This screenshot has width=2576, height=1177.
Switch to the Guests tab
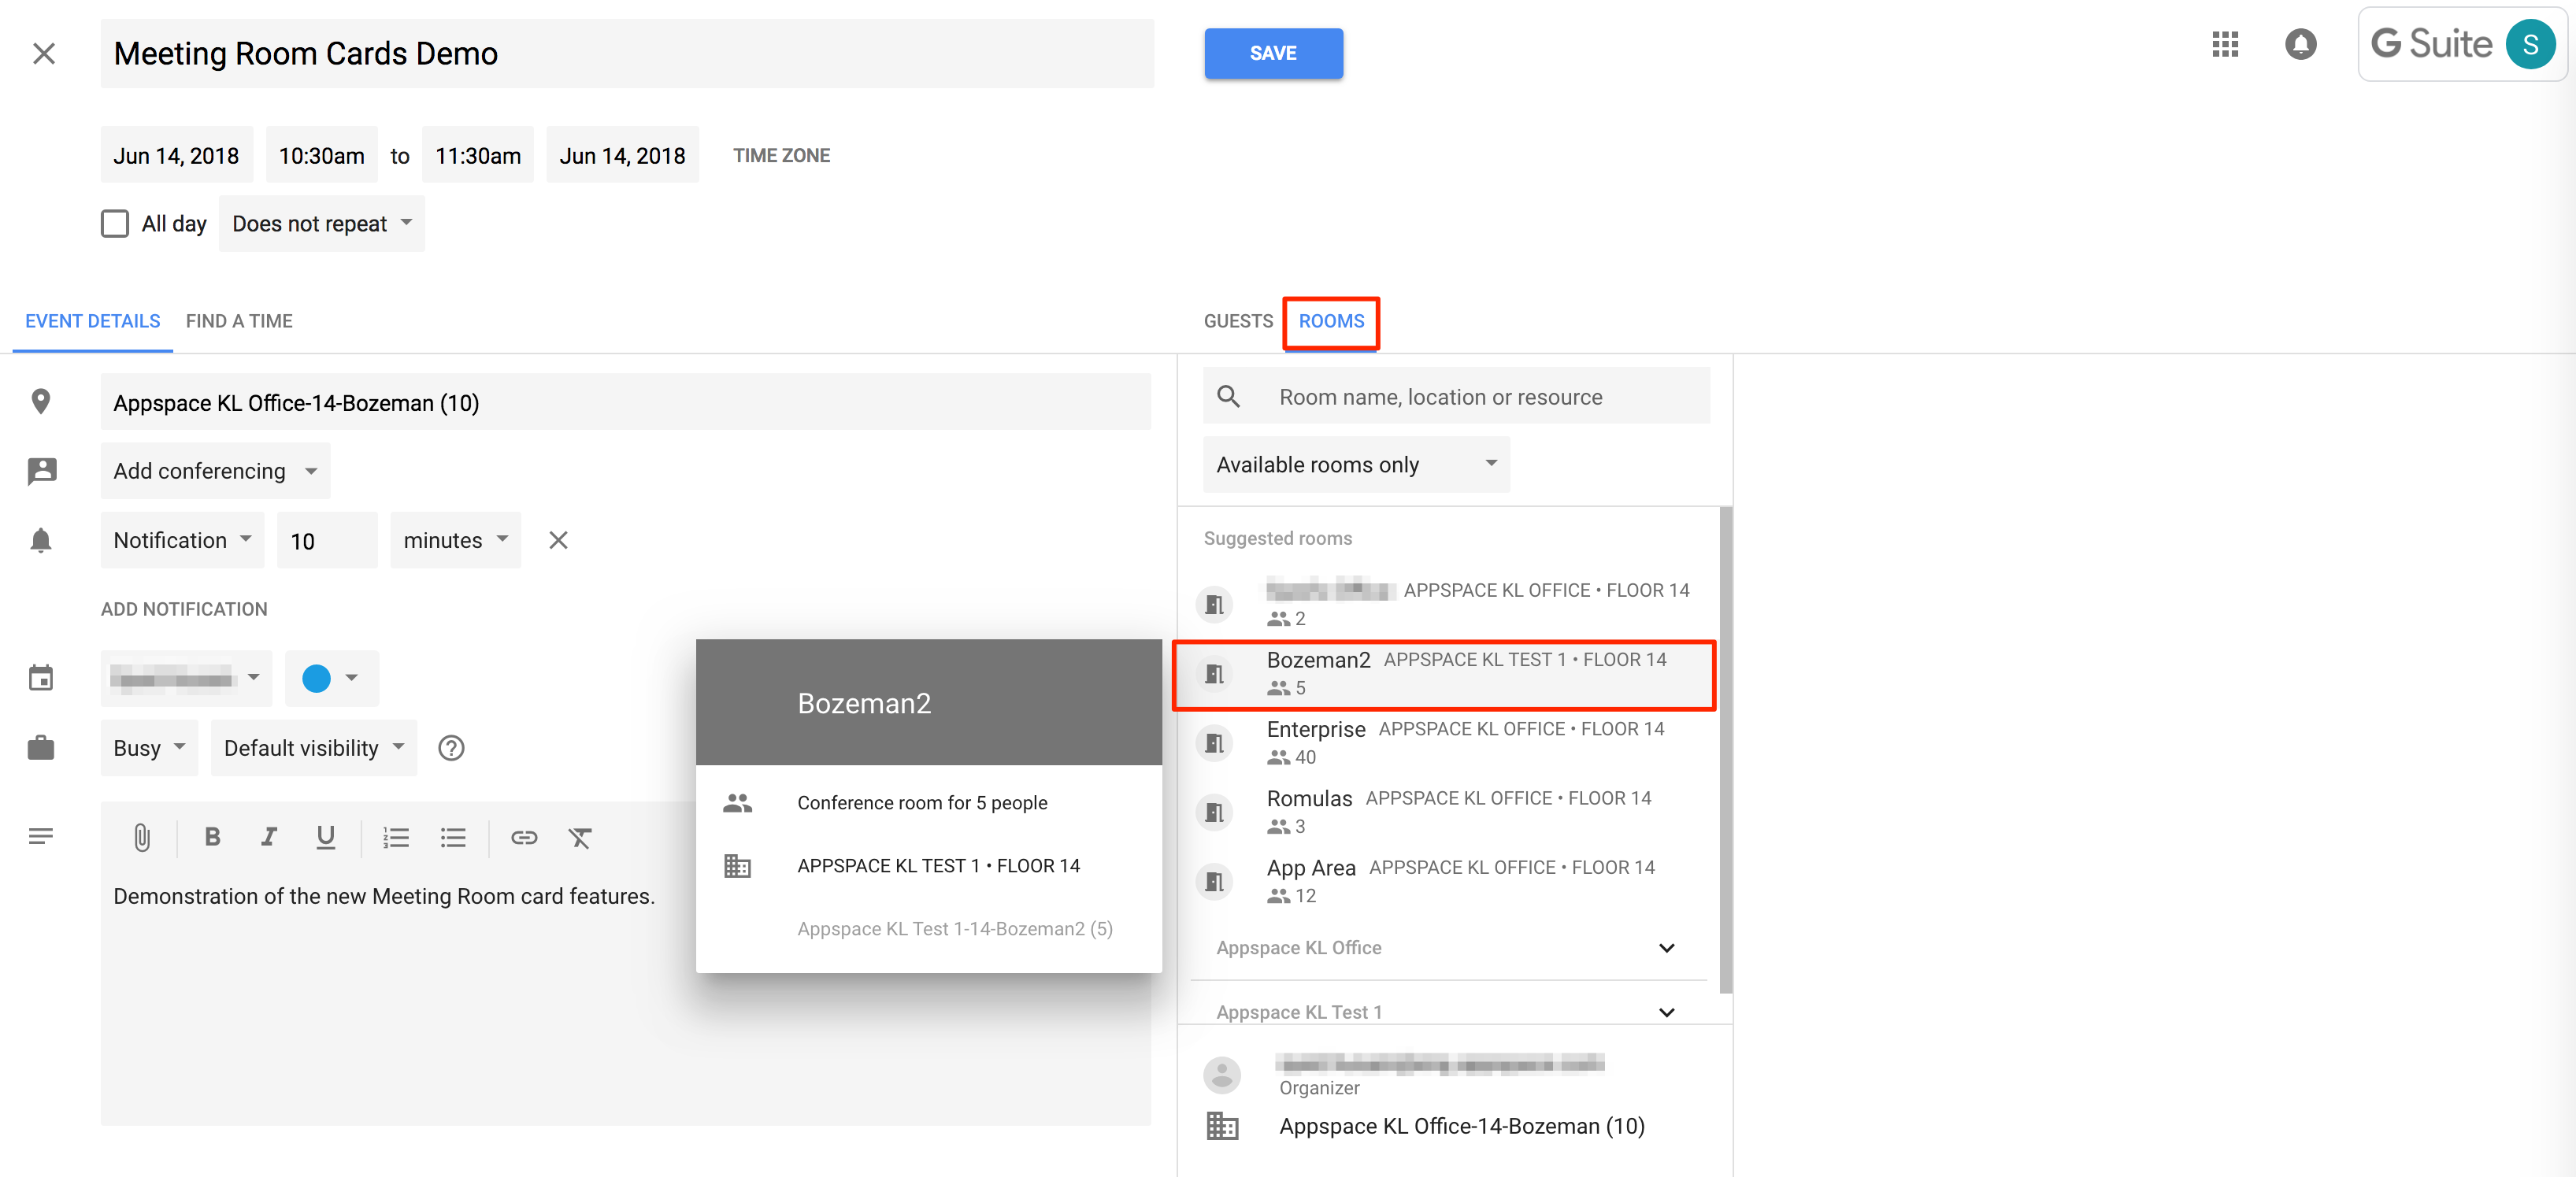pyautogui.click(x=1238, y=321)
